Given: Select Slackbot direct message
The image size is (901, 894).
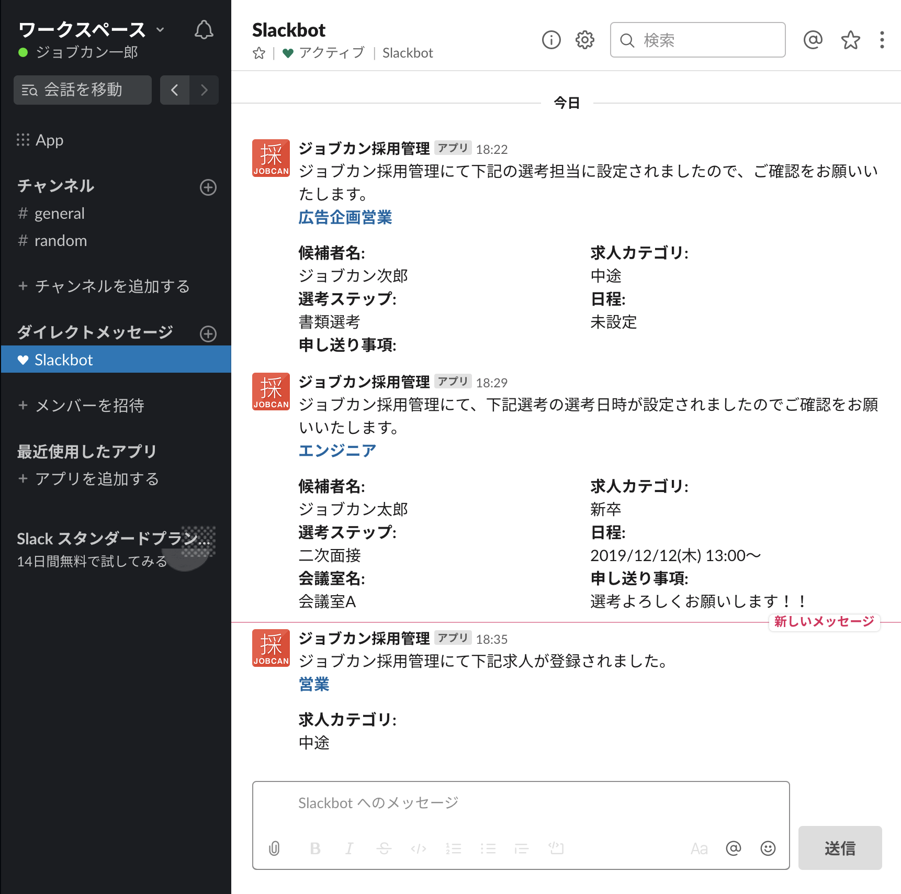Looking at the screenshot, I should click(x=116, y=360).
